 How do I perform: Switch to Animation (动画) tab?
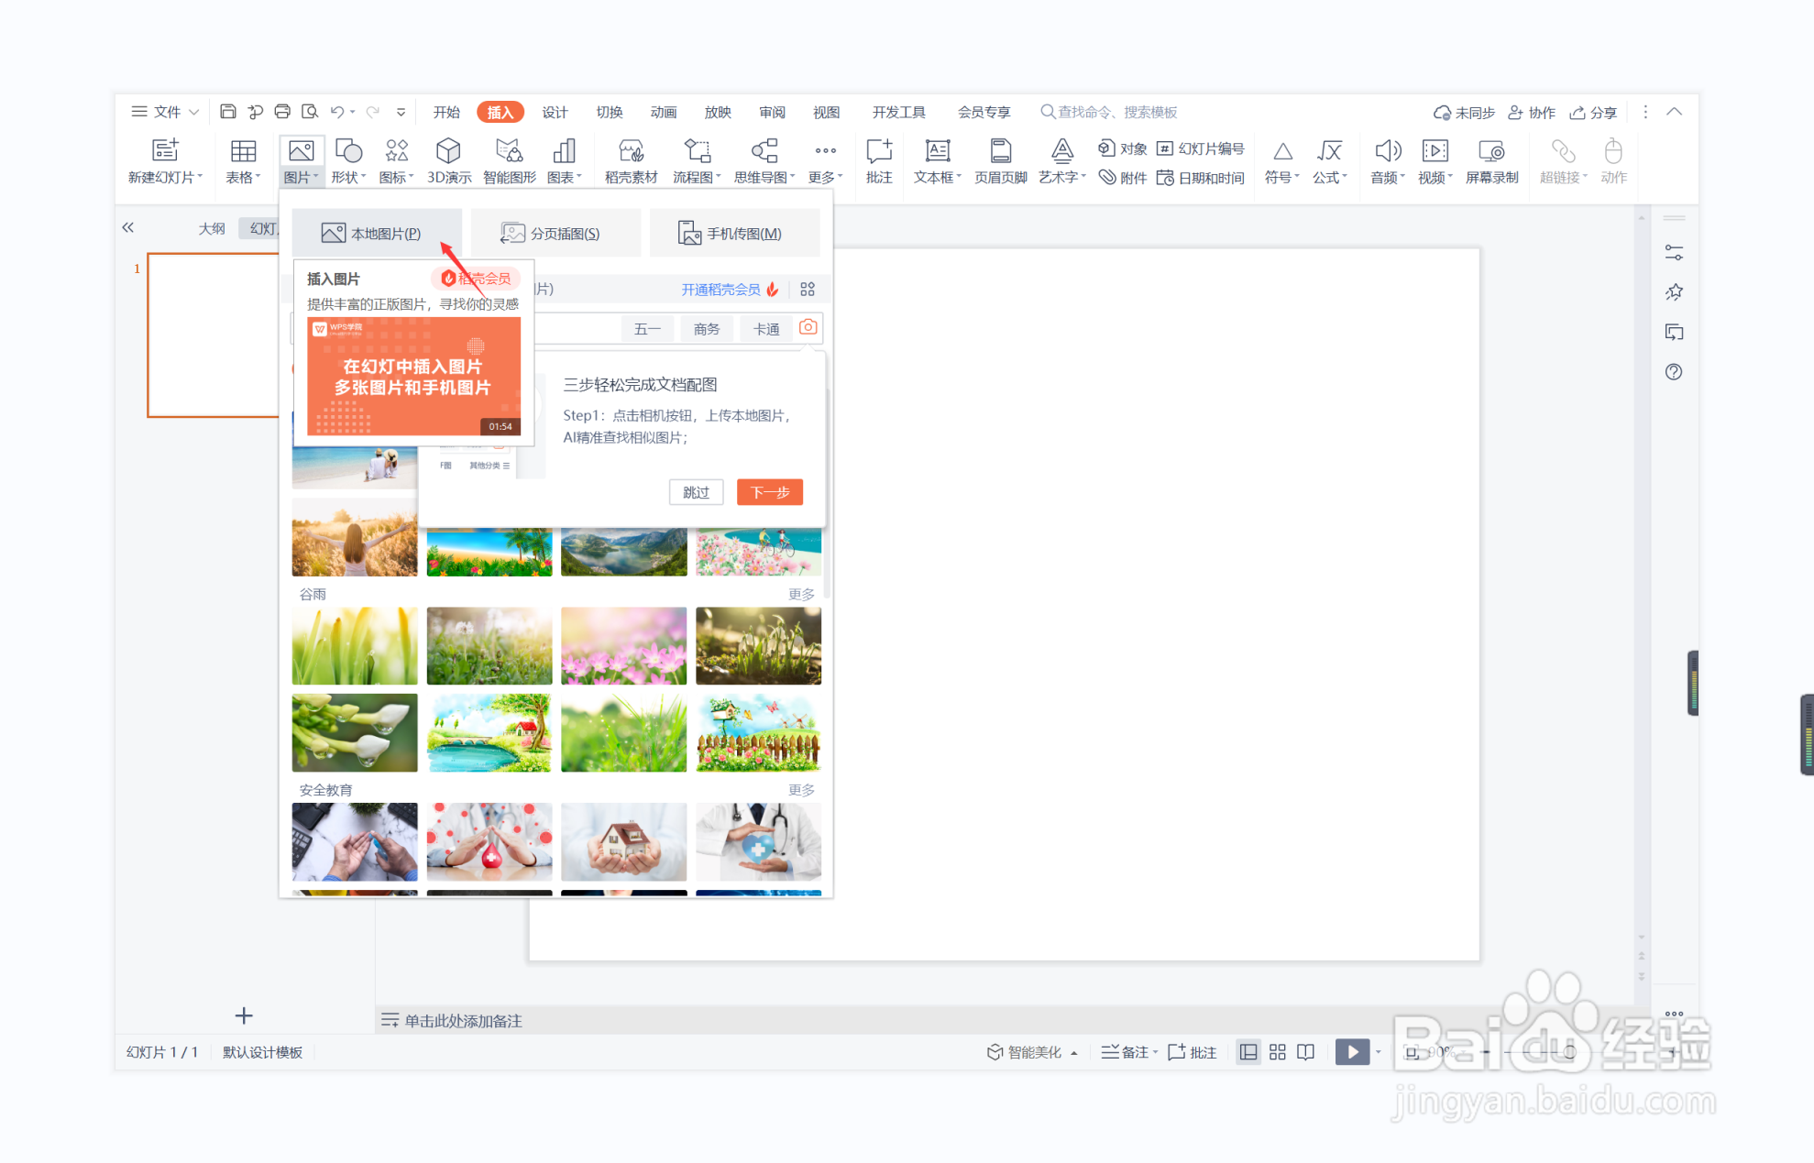point(664,112)
